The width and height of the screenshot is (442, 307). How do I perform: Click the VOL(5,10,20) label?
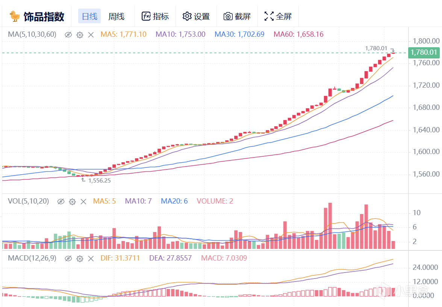[x=29, y=201]
